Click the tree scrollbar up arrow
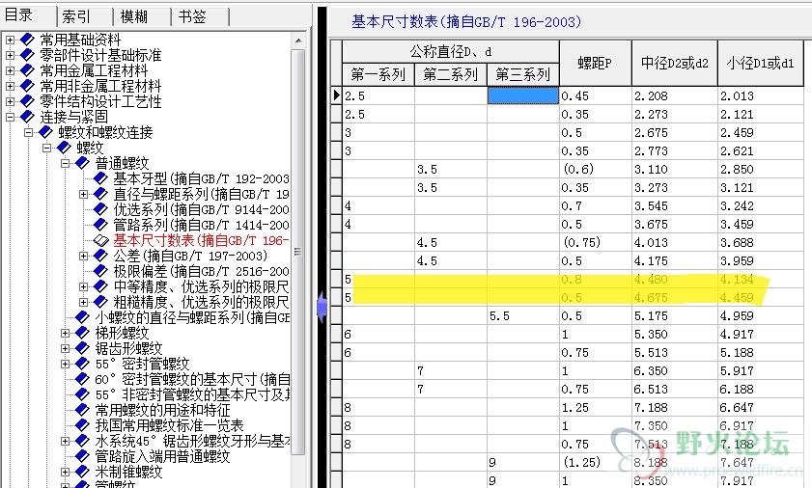812x488 pixels. (298, 40)
